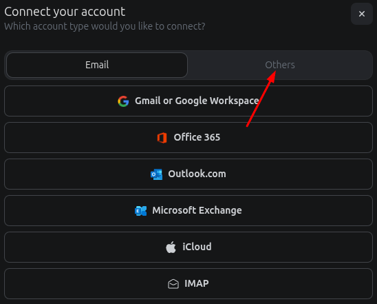Click the Google G logo icon
Screen dimensions: 377x304
point(123,101)
